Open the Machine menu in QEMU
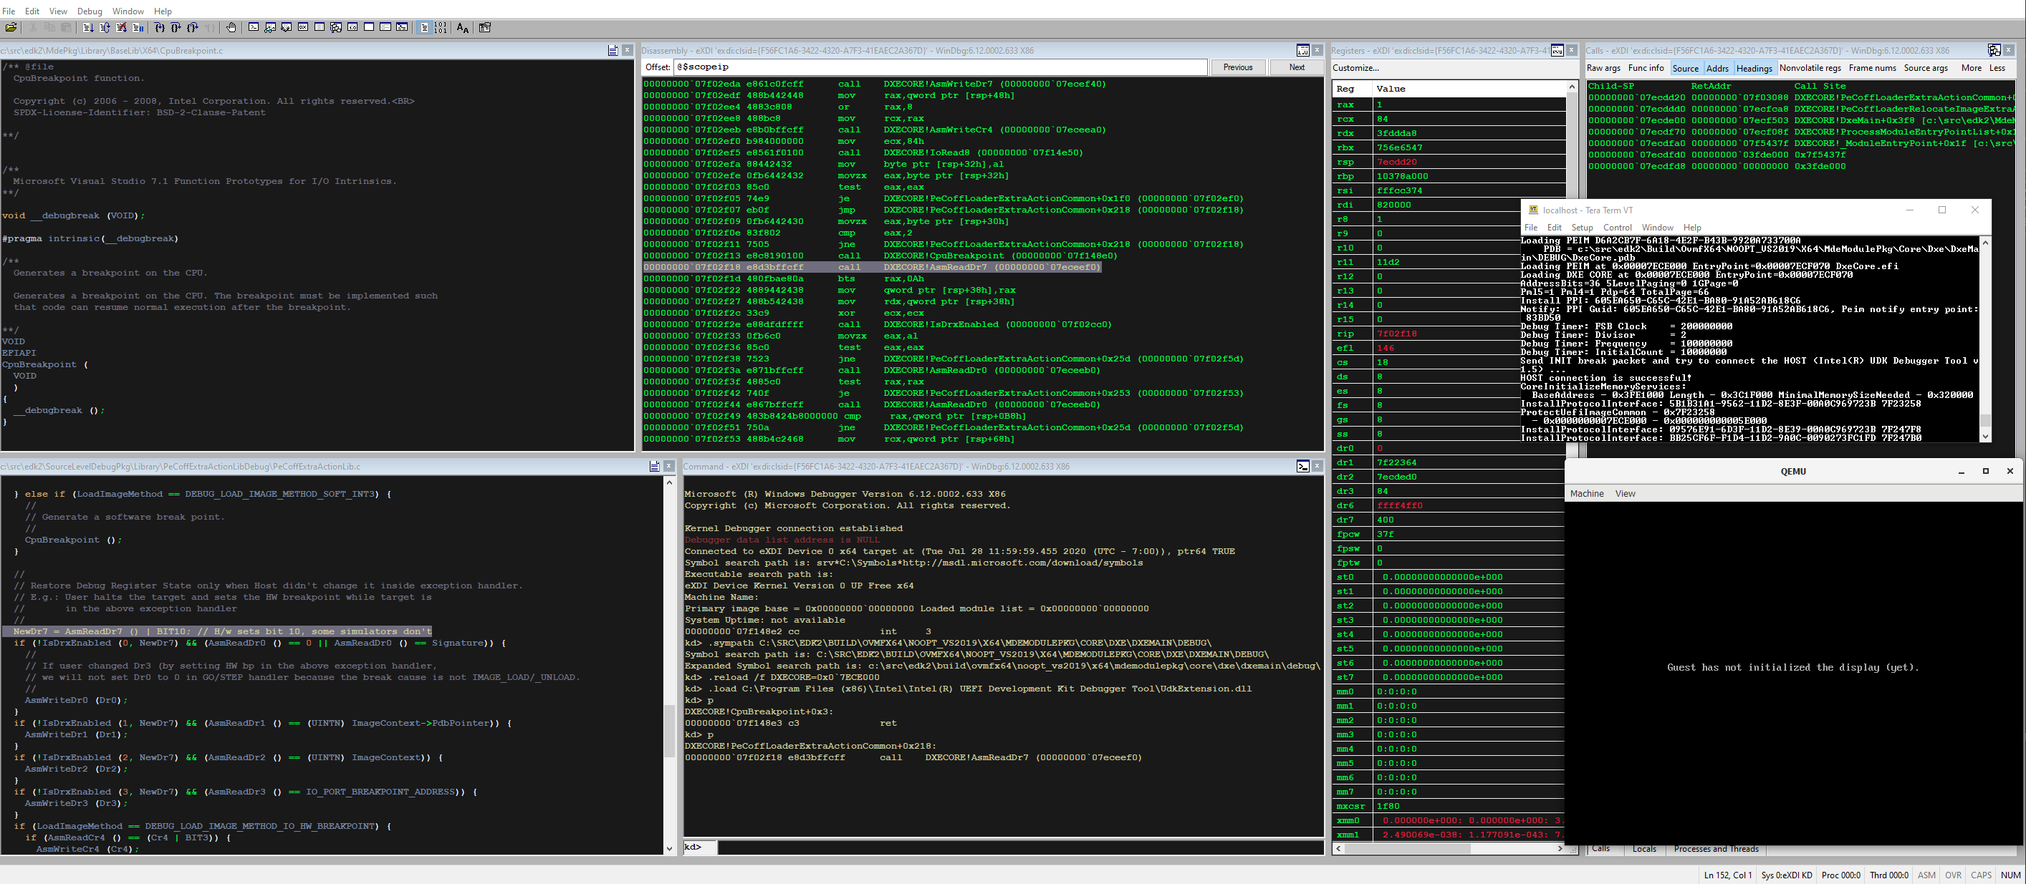 1587,493
